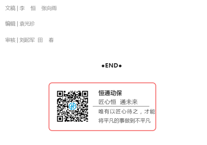The image size is (207, 145).
Task: Click the reviewer name 田 春
Action: [x=46, y=40]
